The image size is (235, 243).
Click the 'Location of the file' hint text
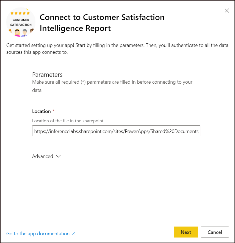(68, 121)
